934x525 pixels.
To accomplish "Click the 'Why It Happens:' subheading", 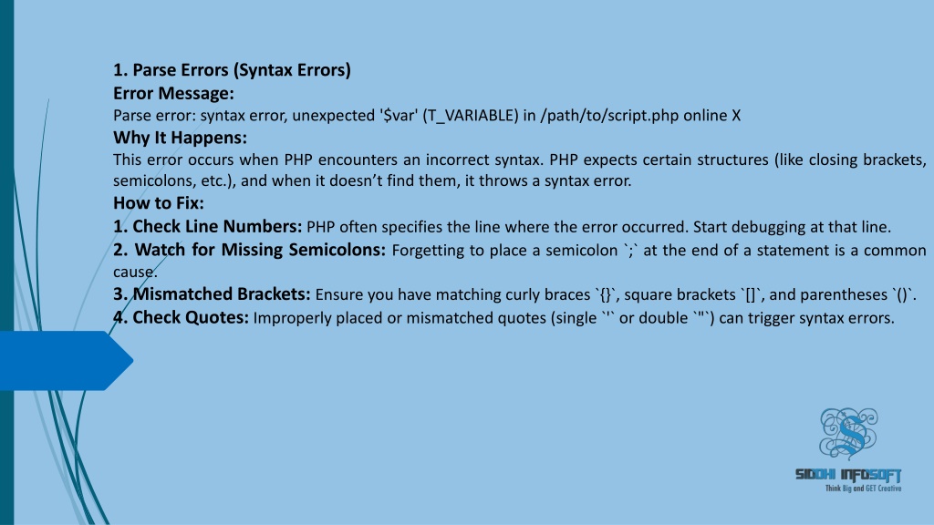I will [180, 138].
